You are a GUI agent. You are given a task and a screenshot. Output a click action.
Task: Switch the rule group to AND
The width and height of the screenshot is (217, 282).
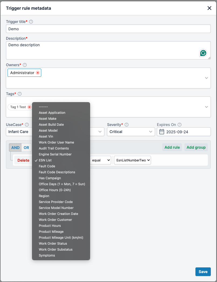(15, 148)
